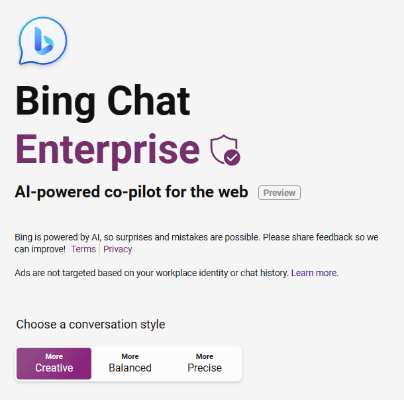The height and width of the screenshot is (400, 404).
Task: Choose the More Precise conversation style
Action: [x=205, y=364]
